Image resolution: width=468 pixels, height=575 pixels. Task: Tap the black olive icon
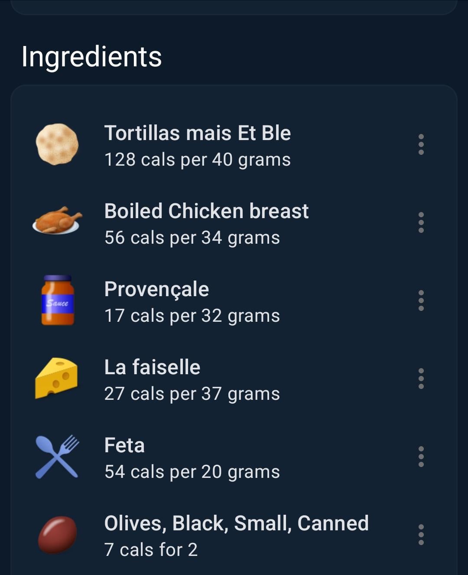coord(57,535)
